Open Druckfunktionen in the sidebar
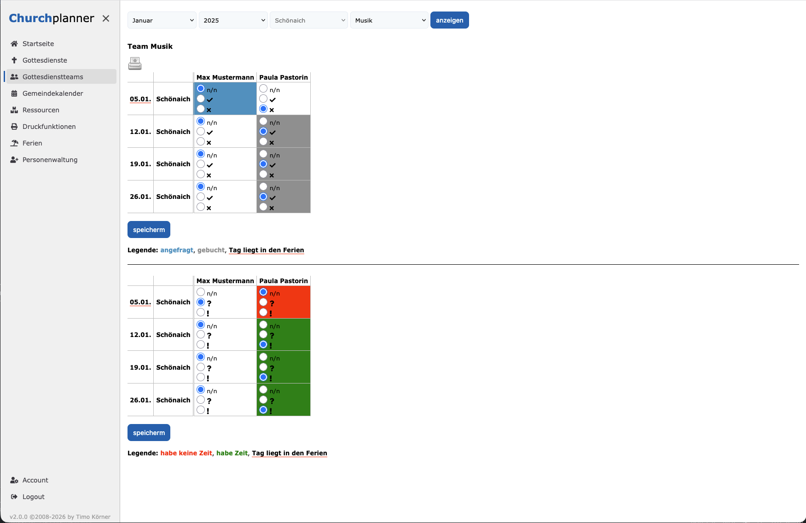This screenshot has height=523, width=806. 49,127
